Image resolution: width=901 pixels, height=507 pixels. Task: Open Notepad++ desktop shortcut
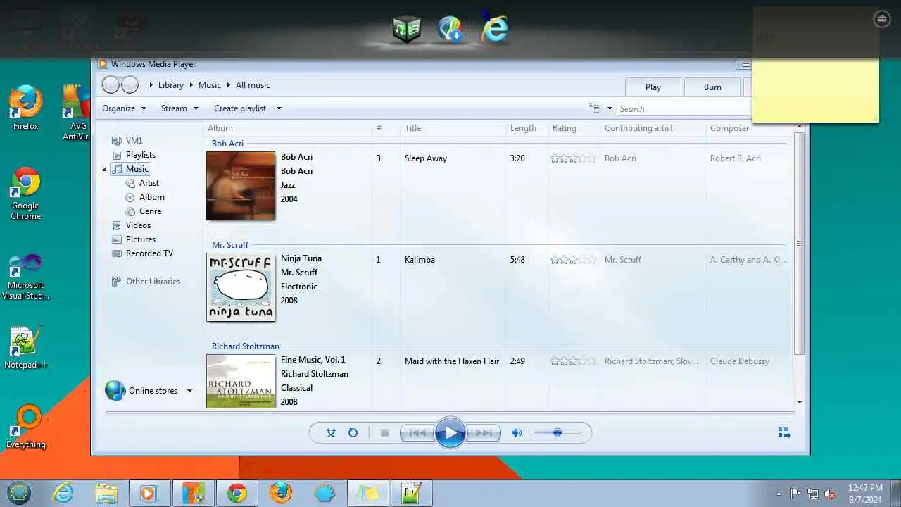coord(25,347)
